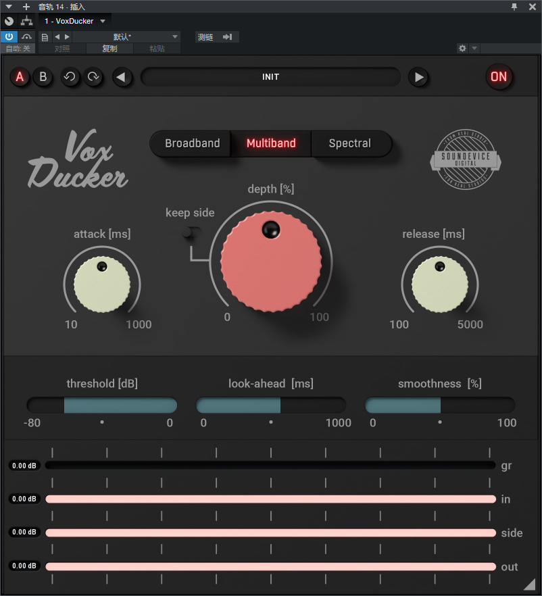Click the in meter 0.00 dB readout
This screenshot has height=596, width=542.
click(x=24, y=499)
